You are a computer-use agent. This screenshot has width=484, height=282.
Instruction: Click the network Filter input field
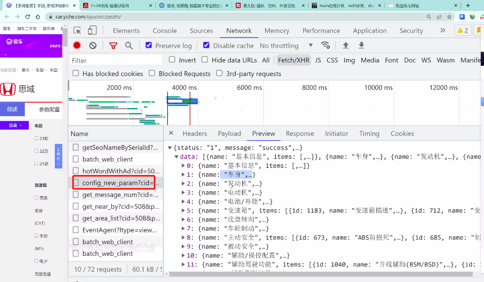pos(116,60)
